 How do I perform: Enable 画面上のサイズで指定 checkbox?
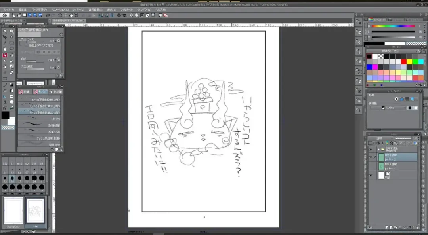pos(26,45)
